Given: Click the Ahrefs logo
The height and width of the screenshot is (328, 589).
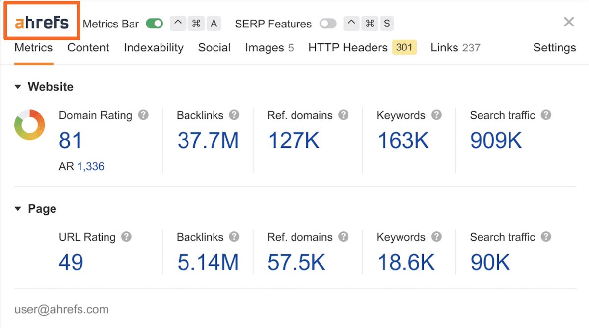Looking at the screenshot, I should (x=42, y=23).
